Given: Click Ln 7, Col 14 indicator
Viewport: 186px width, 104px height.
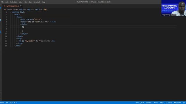Looking at the screenshot, I should click(140, 103).
